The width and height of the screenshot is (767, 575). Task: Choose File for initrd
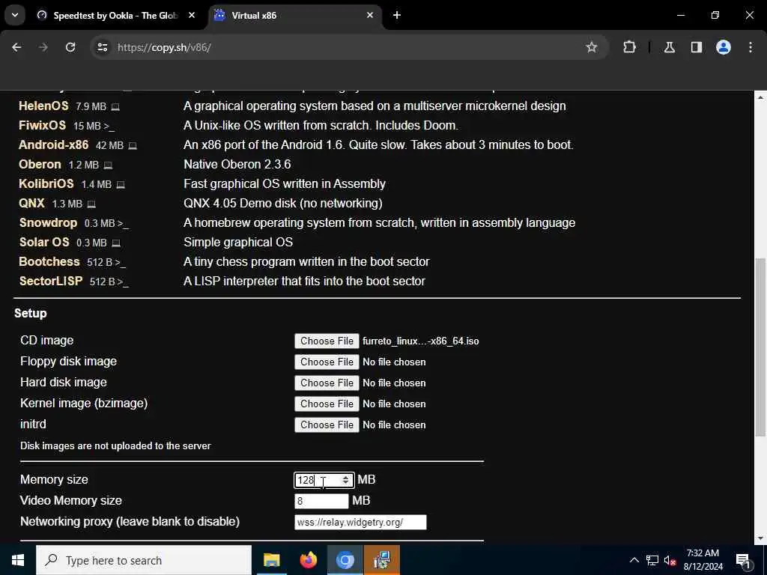[x=327, y=425]
